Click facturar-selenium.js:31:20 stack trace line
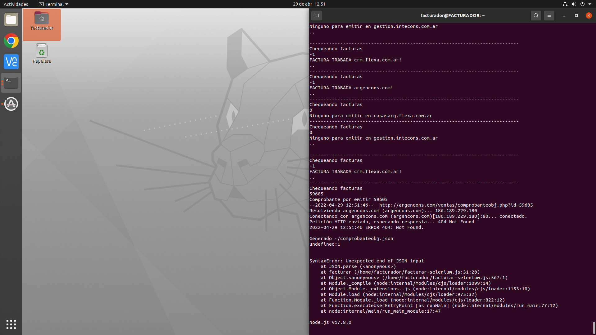596x335 pixels. click(400, 272)
